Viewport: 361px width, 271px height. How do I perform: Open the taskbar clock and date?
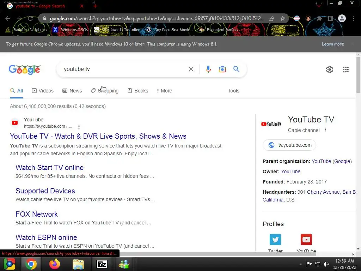[344, 264]
